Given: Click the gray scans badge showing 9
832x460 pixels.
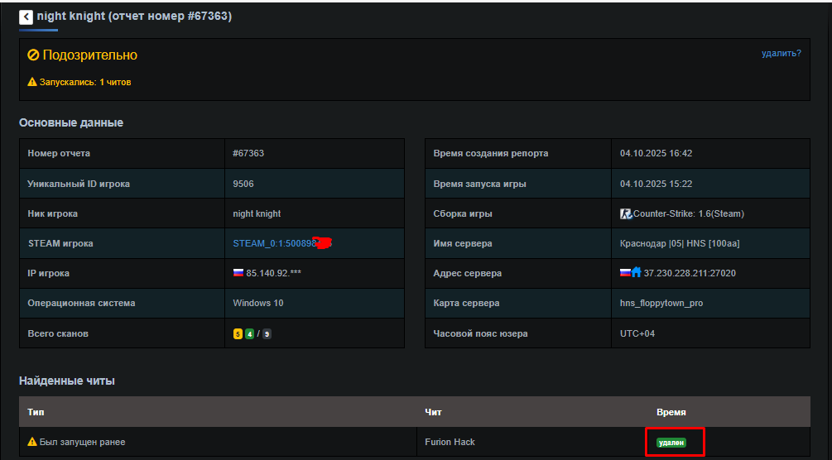Looking at the screenshot, I should pyautogui.click(x=267, y=333).
